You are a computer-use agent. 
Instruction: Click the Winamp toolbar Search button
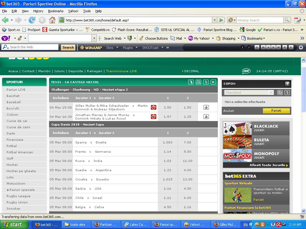[x=68, y=47]
